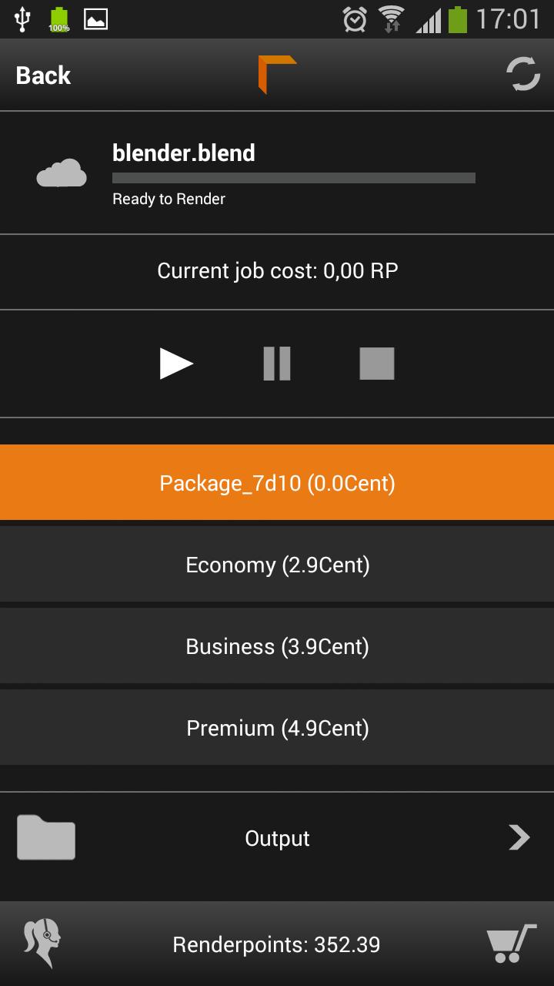554x986 pixels.
Task: Tap the Renderpoints: 352.39 balance text
Action: (277, 944)
